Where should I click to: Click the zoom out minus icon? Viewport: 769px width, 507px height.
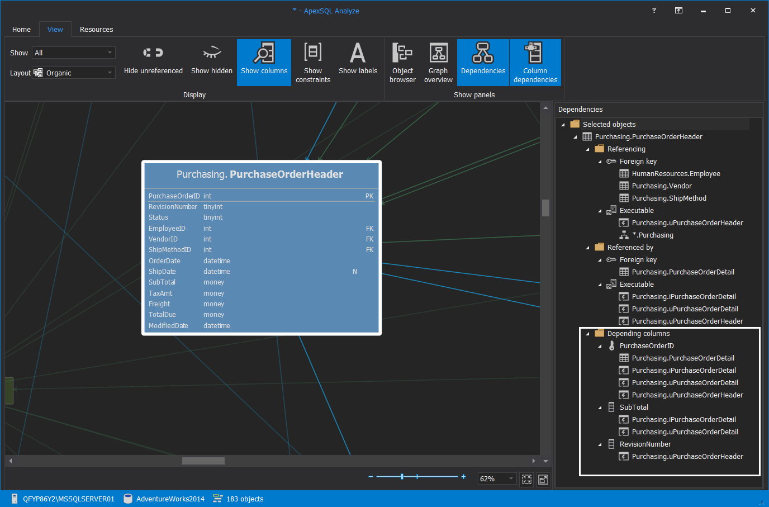pyautogui.click(x=371, y=477)
